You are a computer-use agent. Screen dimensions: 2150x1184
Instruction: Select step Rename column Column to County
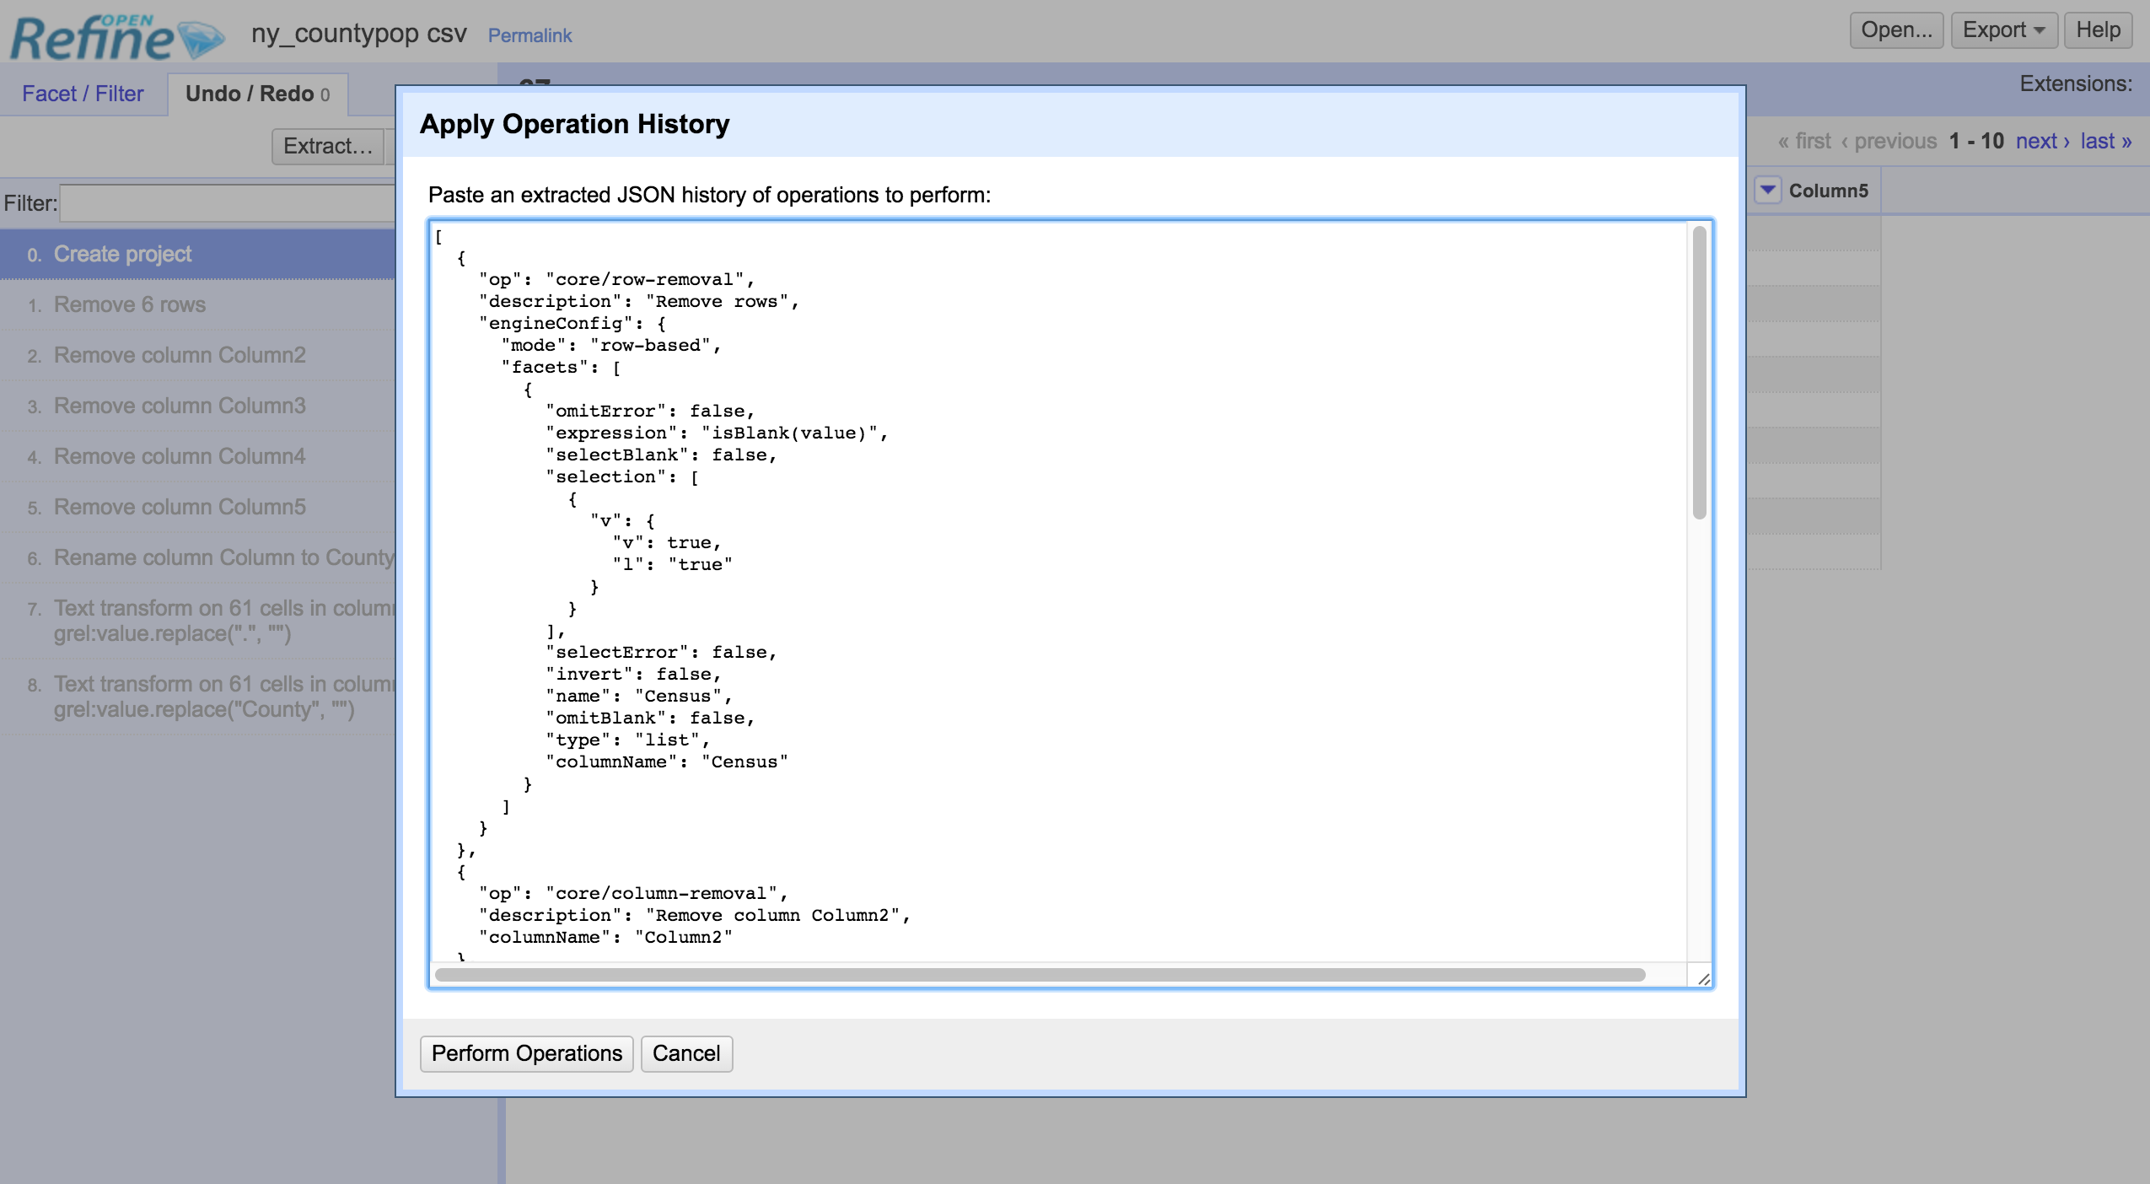pos(223,557)
